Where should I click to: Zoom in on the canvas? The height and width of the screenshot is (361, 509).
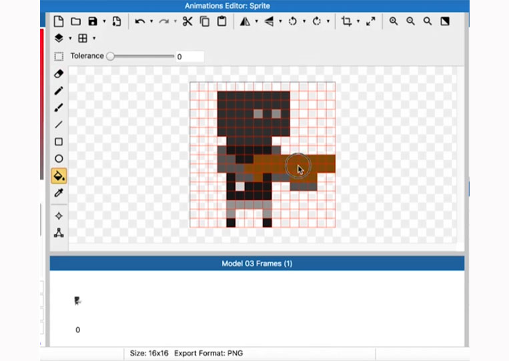click(x=394, y=21)
